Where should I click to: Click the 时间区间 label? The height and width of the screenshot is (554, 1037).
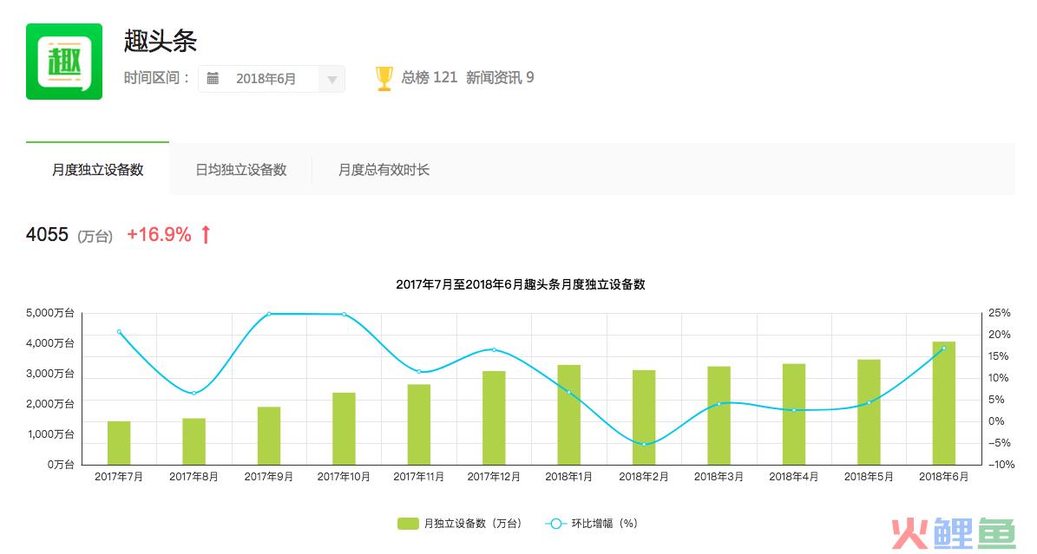click(x=157, y=78)
